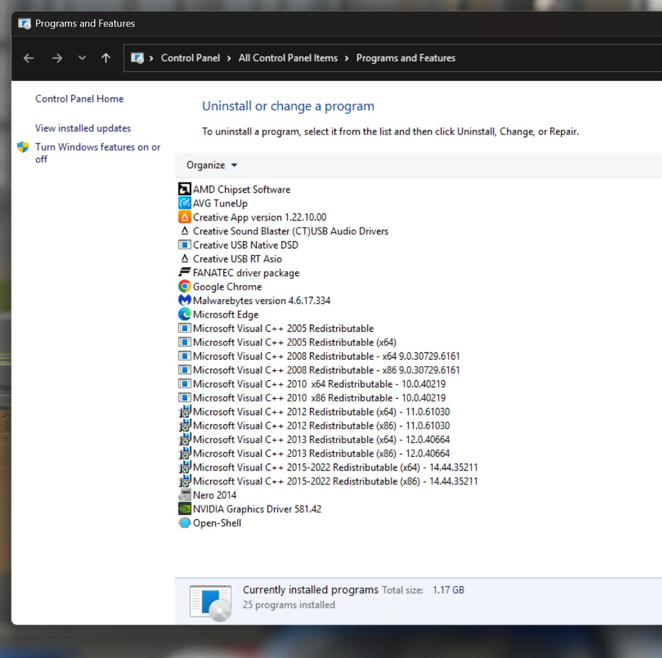Click the Creative Sound Blaster drivers icon
662x658 pixels.
185,231
